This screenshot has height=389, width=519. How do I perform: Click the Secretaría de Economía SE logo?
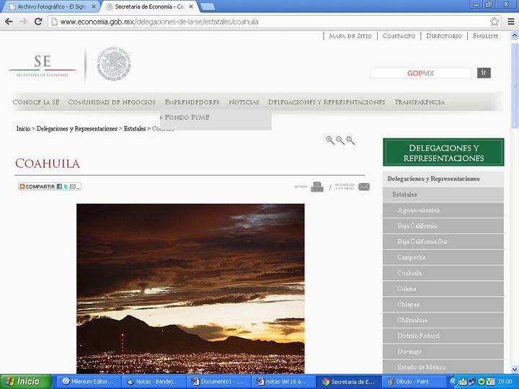pyautogui.click(x=42, y=65)
